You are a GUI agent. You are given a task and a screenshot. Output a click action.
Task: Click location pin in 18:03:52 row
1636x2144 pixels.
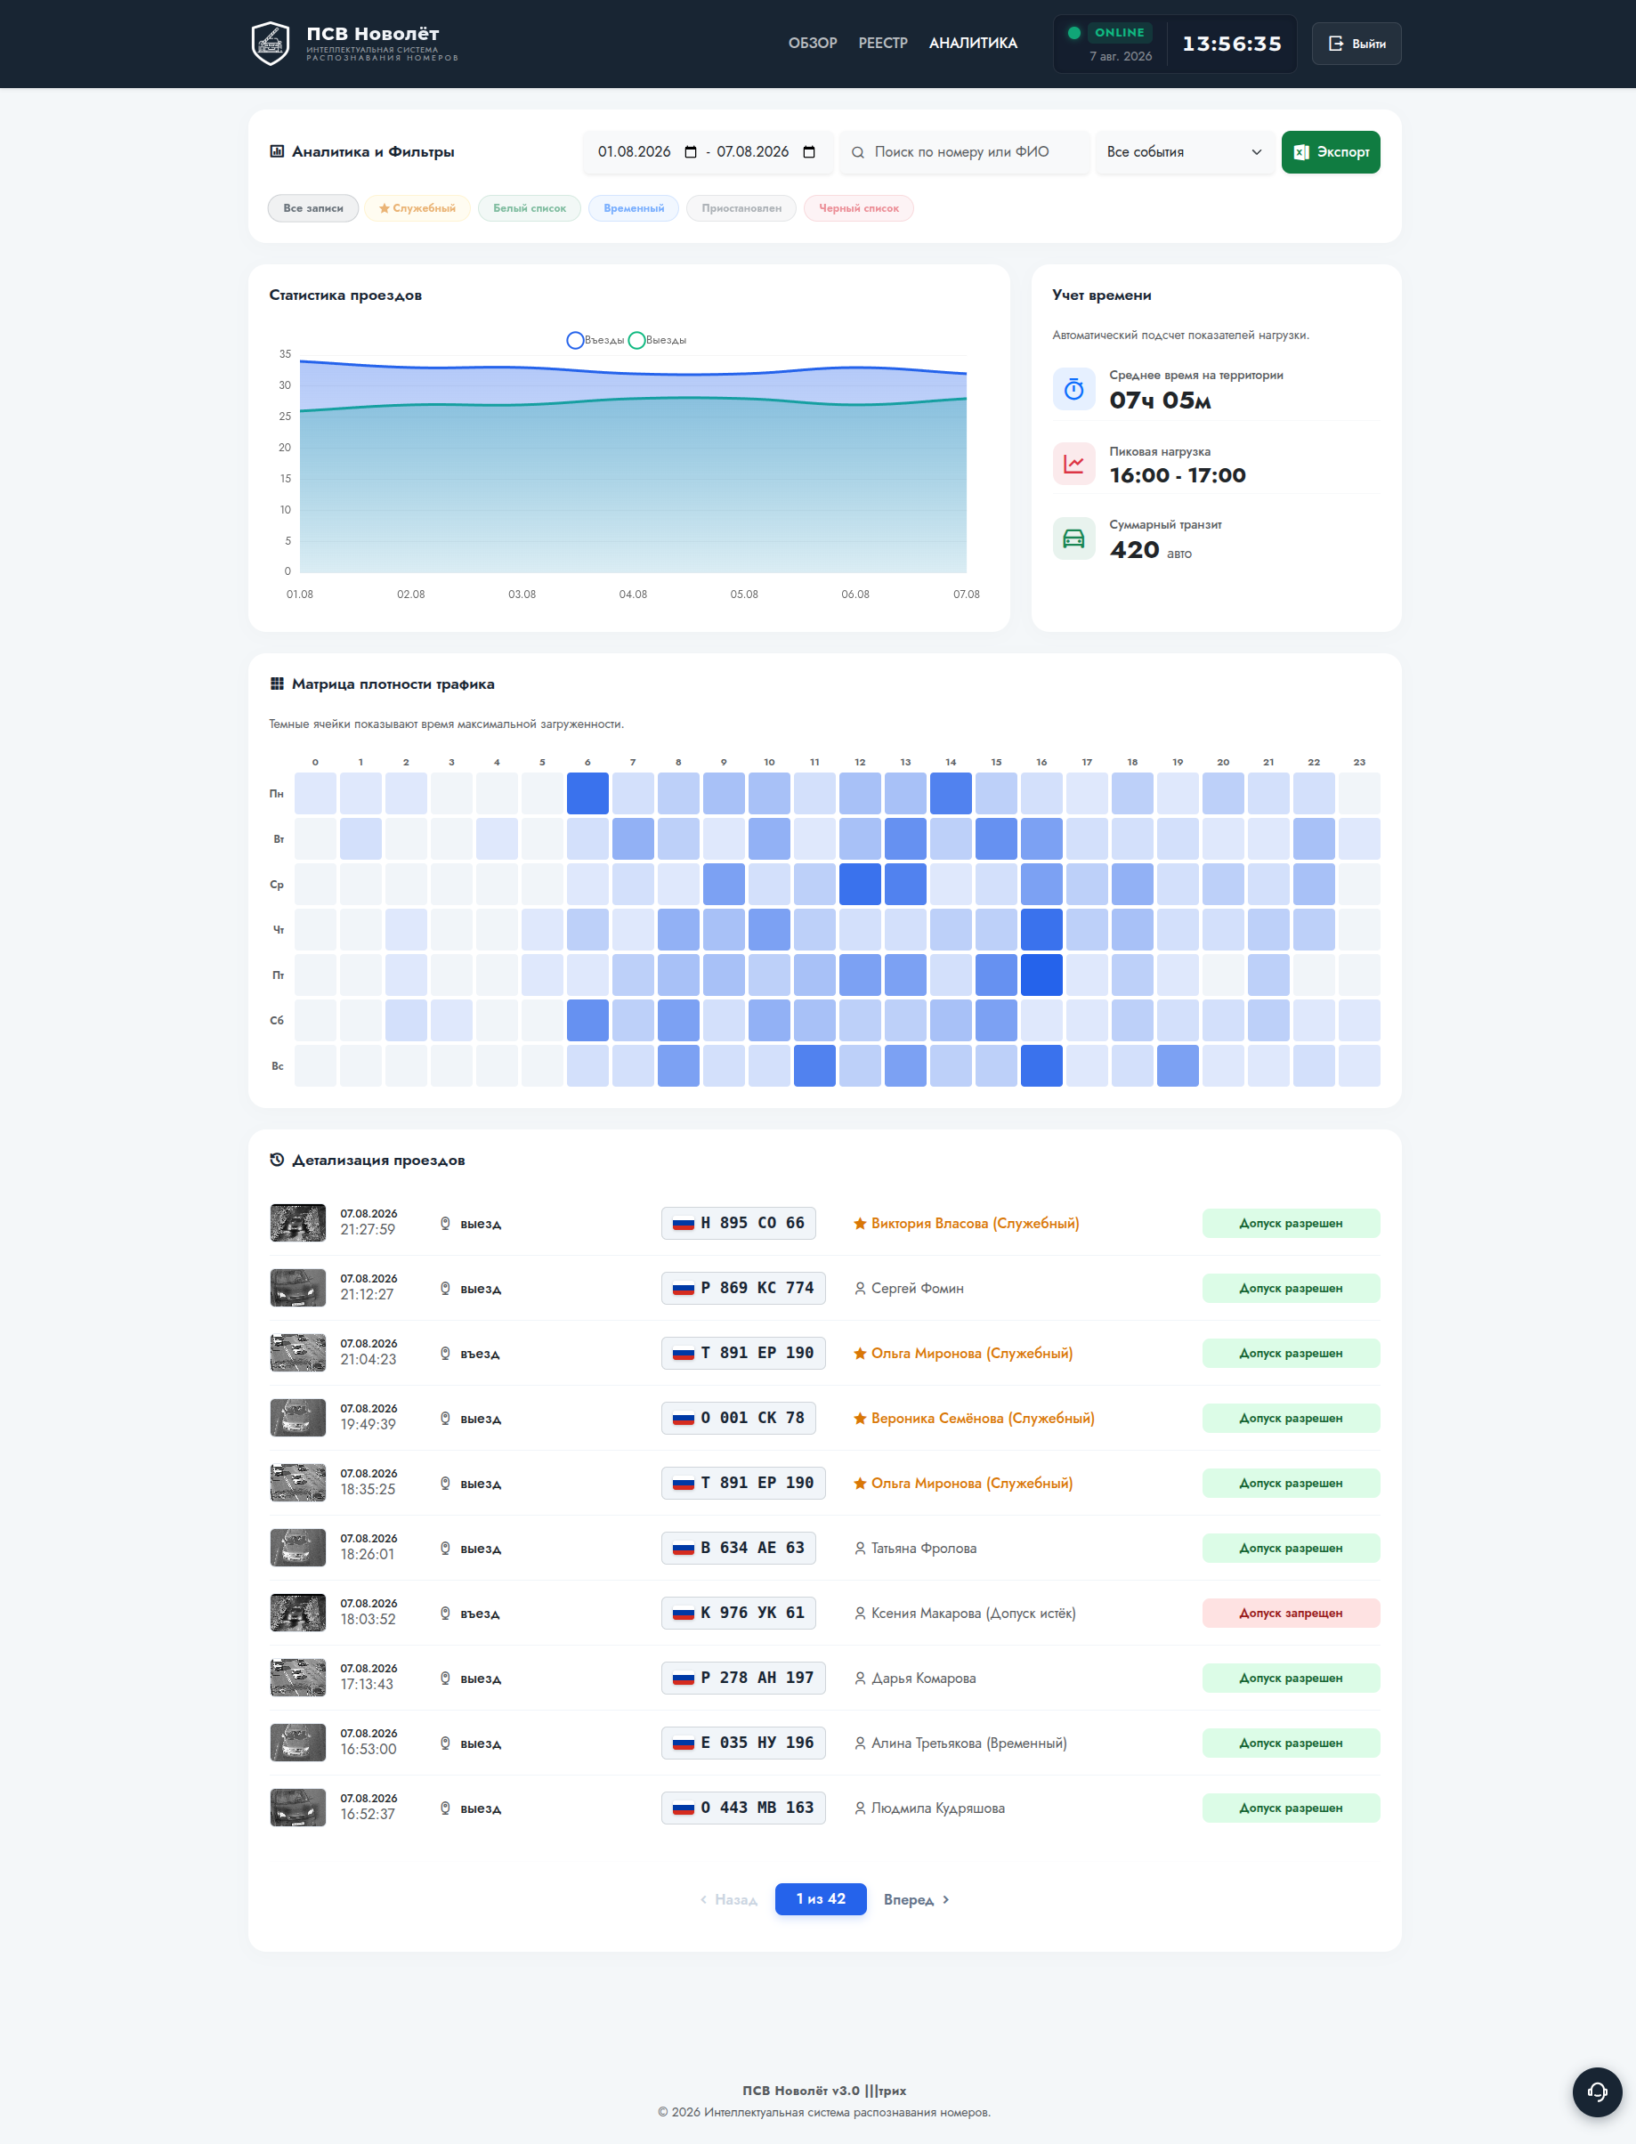click(445, 1614)
